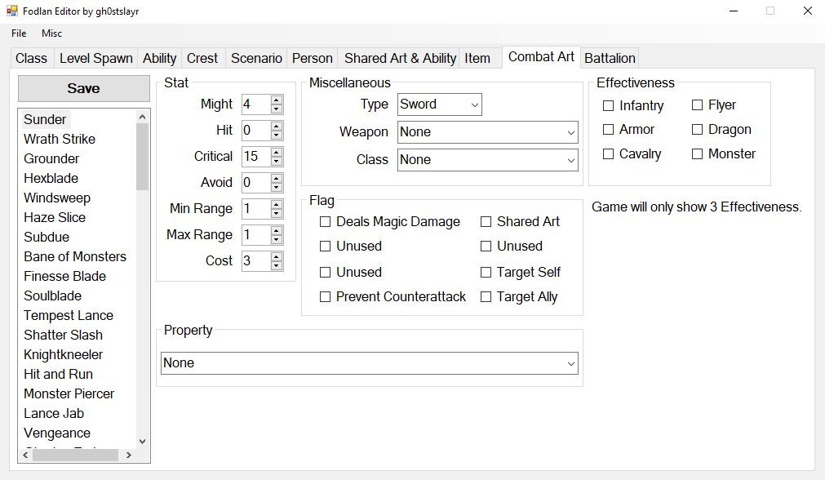
Task: Check the Monster effectiveness box
Action: (x=698, y=153)
